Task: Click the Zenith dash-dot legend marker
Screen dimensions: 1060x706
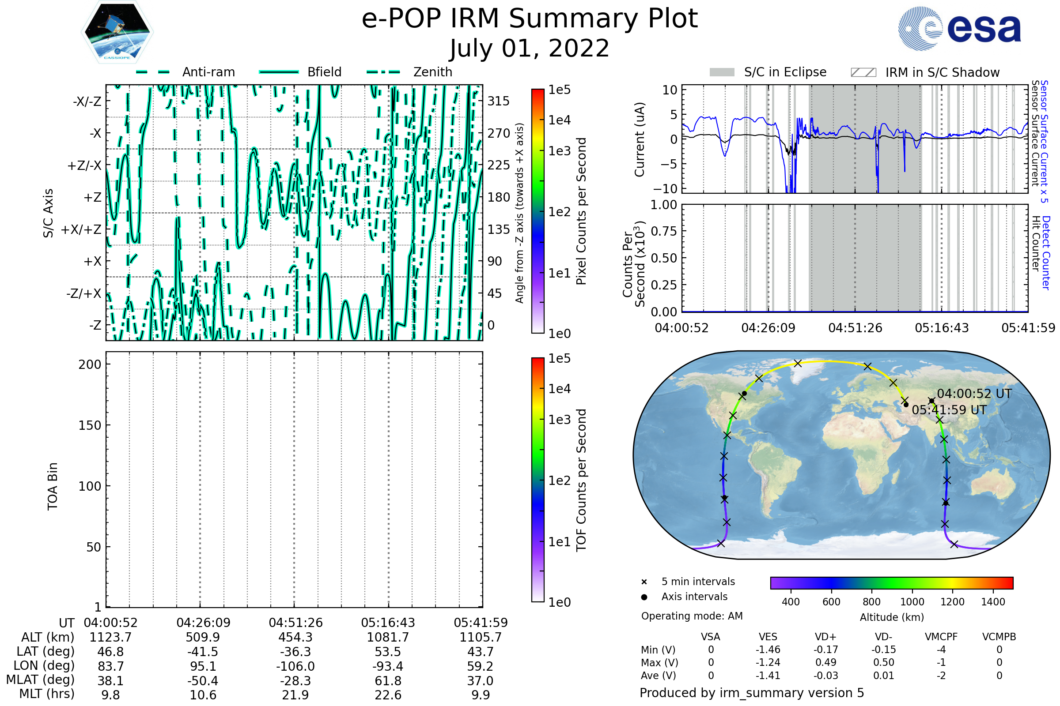Action: tap(383, 72)
